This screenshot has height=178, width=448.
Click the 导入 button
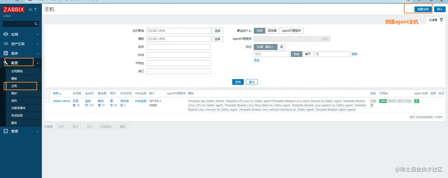point(440,9)
